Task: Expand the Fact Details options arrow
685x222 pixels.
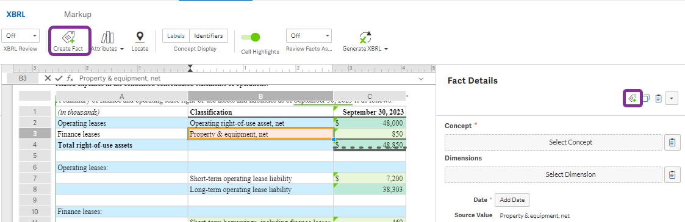Action: [x=672, y=98]
